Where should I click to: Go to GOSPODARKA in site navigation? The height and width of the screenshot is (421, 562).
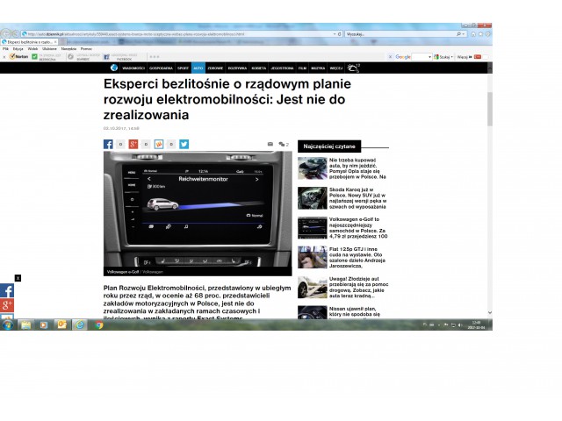(162, 68)
